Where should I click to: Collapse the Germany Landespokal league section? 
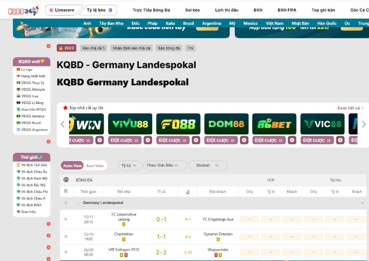362,203
